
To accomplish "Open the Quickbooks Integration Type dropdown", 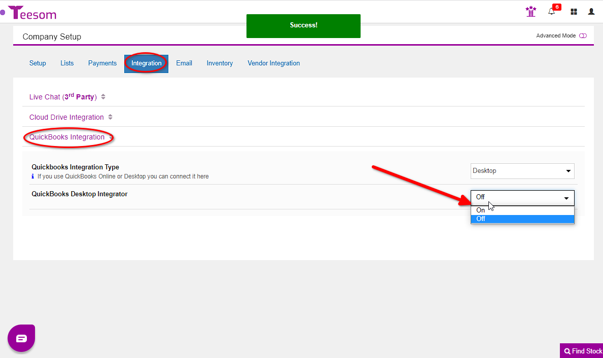I will point(522,171).
